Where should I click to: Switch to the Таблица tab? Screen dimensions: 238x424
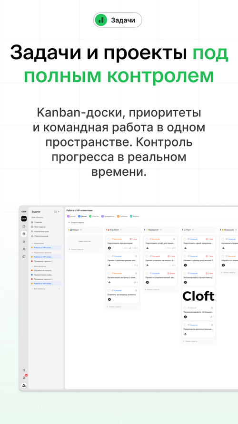(x=122, y=217)
